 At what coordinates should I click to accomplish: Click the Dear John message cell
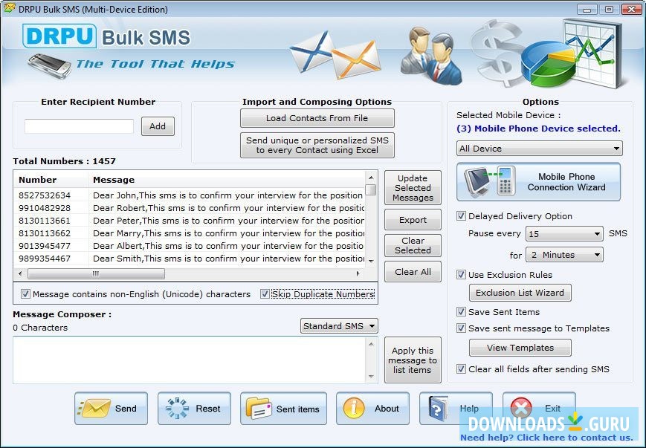click(227, 195)
